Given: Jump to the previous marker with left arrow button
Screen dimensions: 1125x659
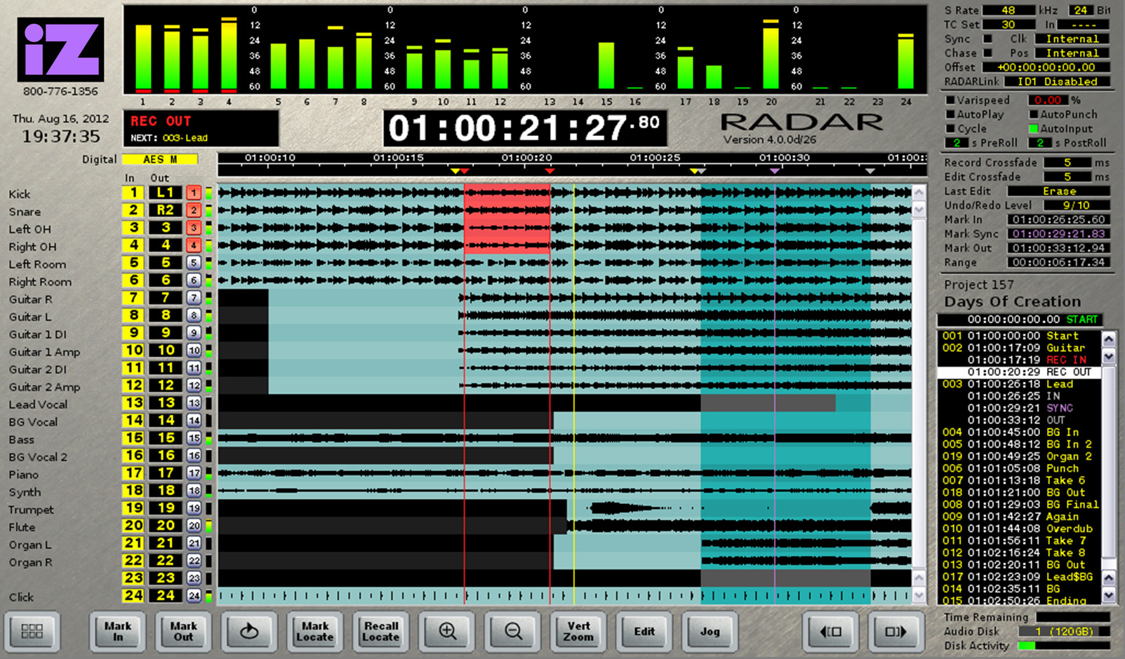Looking at the screenshot, I should coord(830,632).
